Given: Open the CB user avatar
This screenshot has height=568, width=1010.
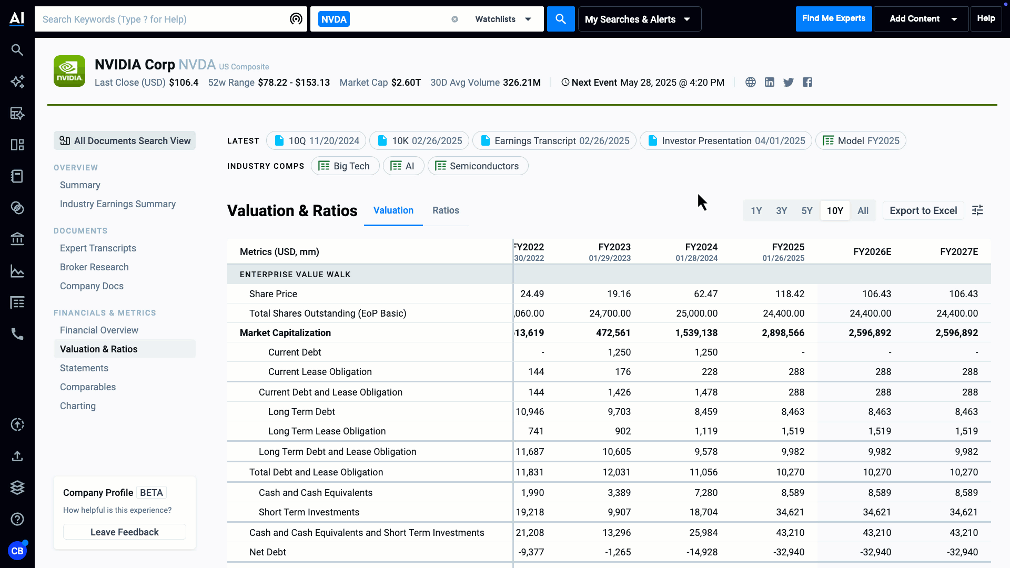Looking at the screenshot, I should [17, 551].
